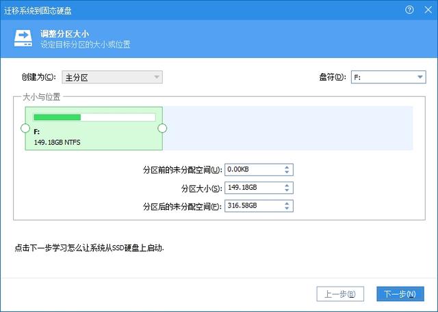Increase the 分区大小 value

[287, 185]
